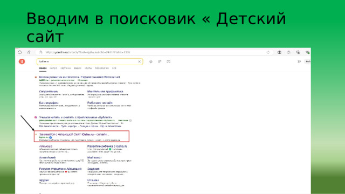Click the browser reload icon

[20, 52]
